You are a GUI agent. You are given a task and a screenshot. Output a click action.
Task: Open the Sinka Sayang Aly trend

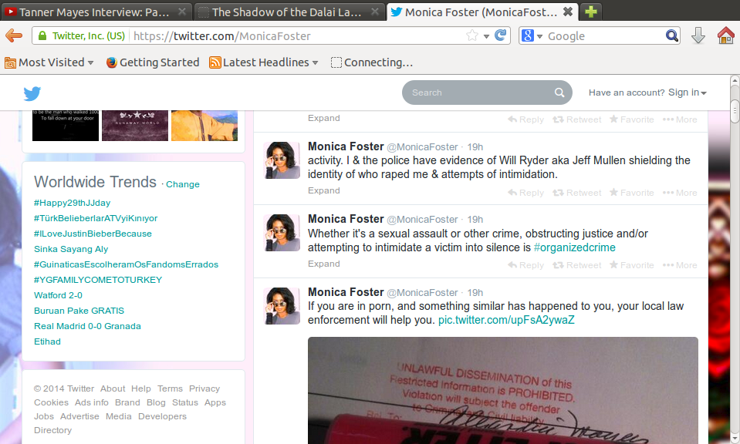coord(71,249)
